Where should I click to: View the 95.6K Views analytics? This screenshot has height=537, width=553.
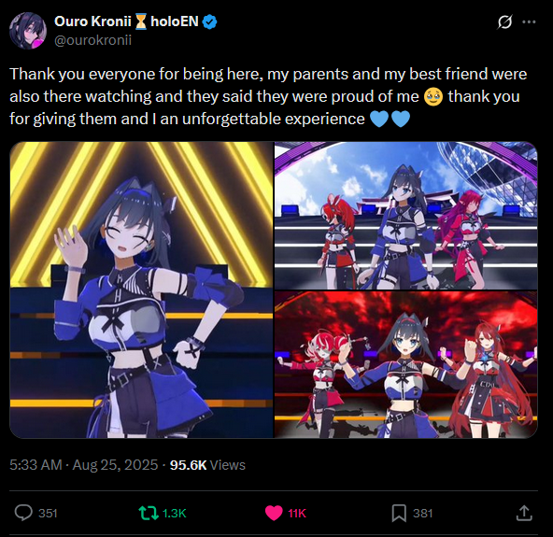click(x=207, y=465)
